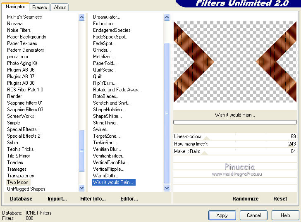
Task: Select Photo Aging Kit category
Action: (x=22, y=63)
